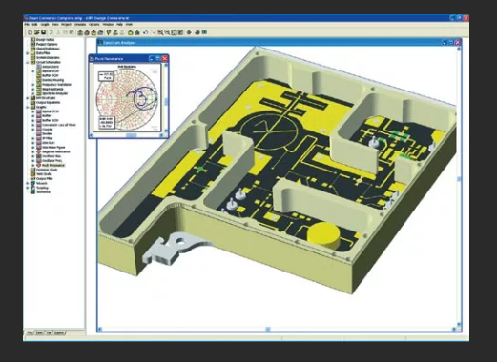The image size is (497, 362).
Task: Minimize the Spectrum Analyzer window
Action: pos(445,42)
